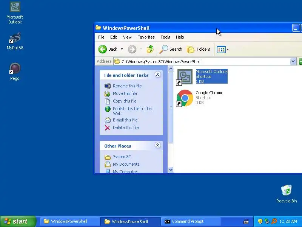The width and height of the screenshot is (302, 227).
Task: Click the My Documents folder icon
Action: [108, 165]
